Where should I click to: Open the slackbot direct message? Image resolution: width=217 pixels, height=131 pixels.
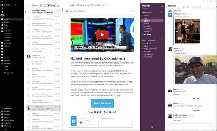pos(147,43)
